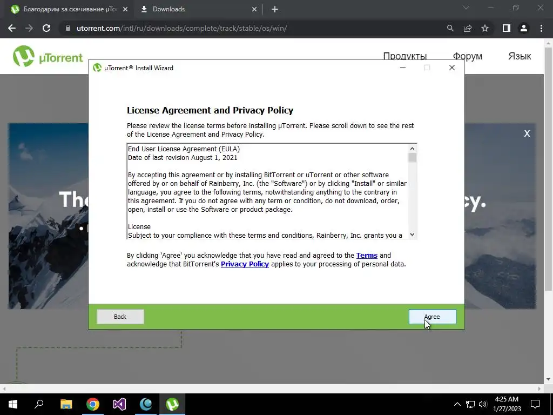The height and width of the screenshot is (415, 553).
Task: Click the blue crescent app in taskbar
Action: tap(146, 404)
